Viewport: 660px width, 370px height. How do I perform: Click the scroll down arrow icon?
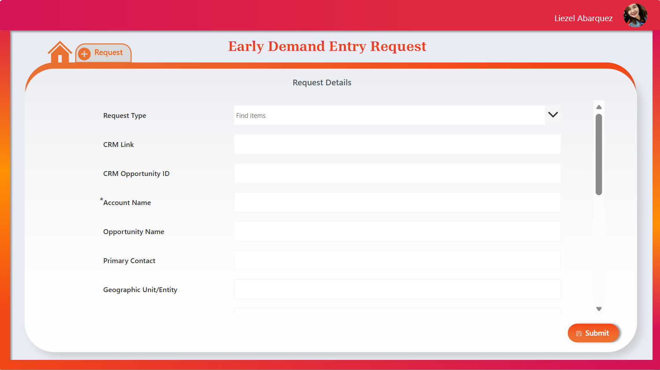coord(599,309)
